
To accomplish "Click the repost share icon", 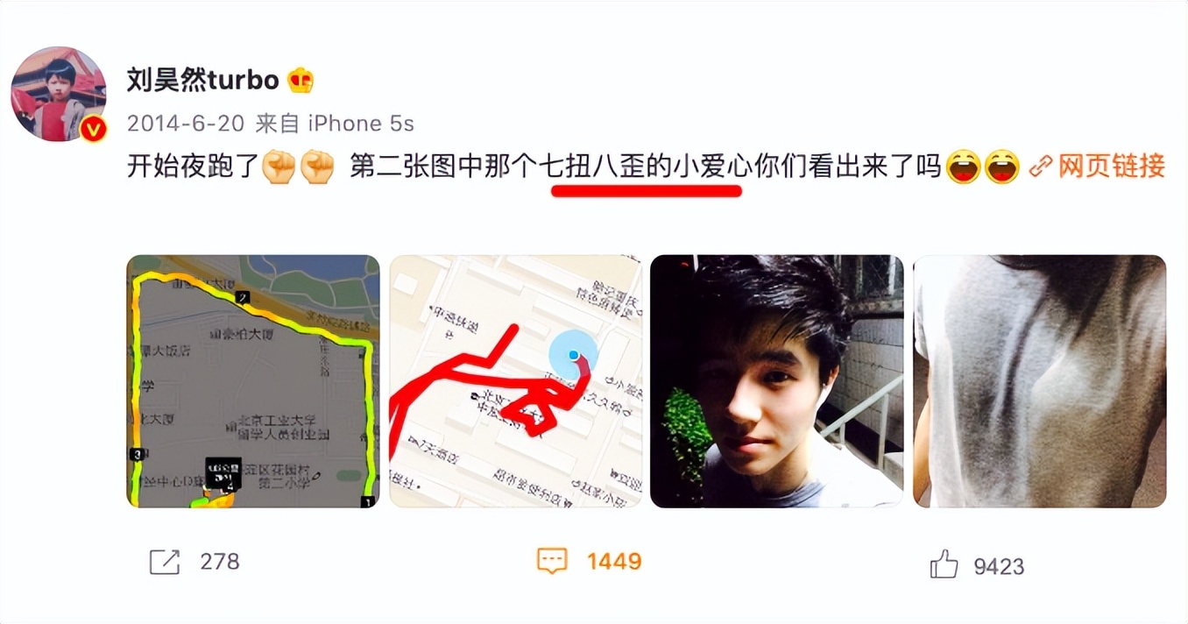I will (165, 562).
